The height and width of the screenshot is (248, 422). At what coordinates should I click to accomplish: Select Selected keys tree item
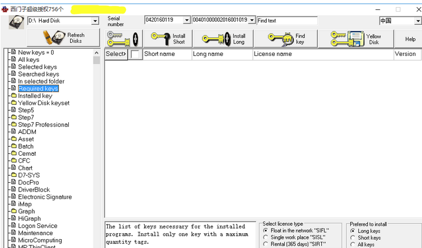[x=38, y=67]
